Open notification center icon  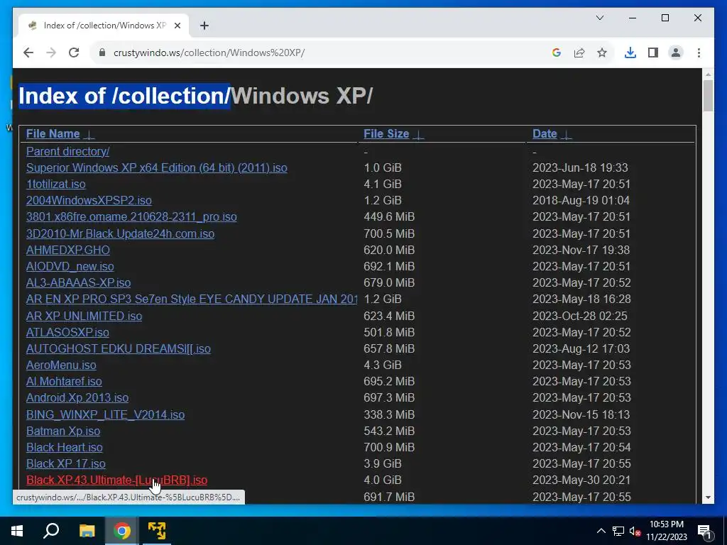click(x=705, y=531)
